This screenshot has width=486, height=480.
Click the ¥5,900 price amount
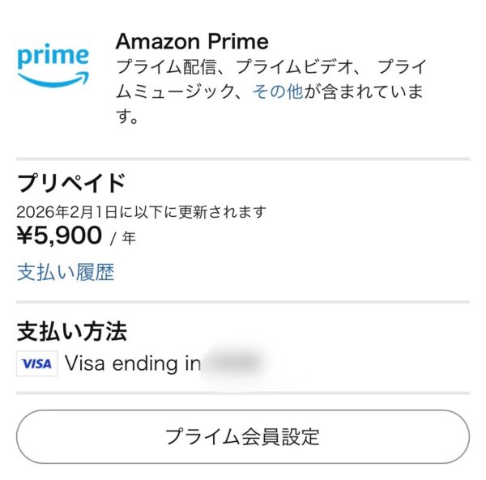coord(60,236)
